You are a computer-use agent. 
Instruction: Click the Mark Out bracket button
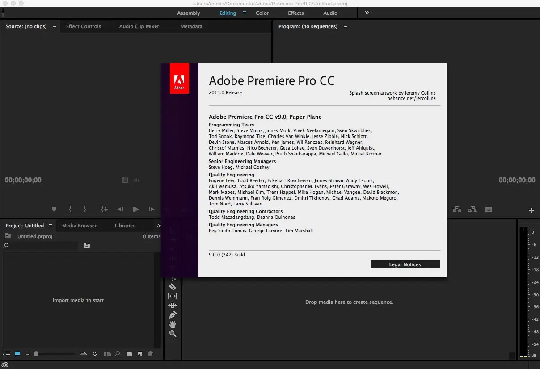pos(84,209)
